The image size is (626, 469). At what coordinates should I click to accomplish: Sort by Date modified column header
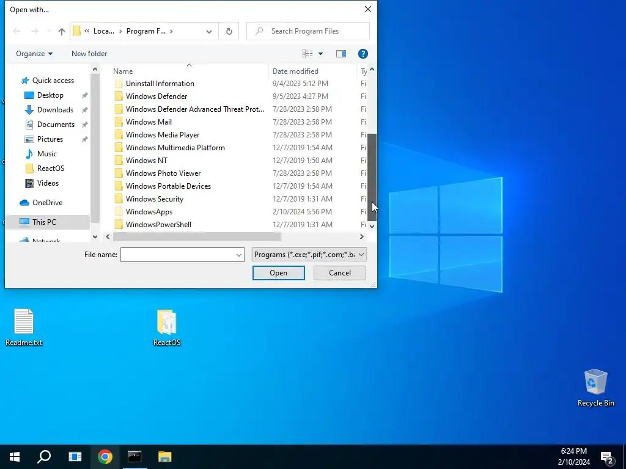[295, 71]
